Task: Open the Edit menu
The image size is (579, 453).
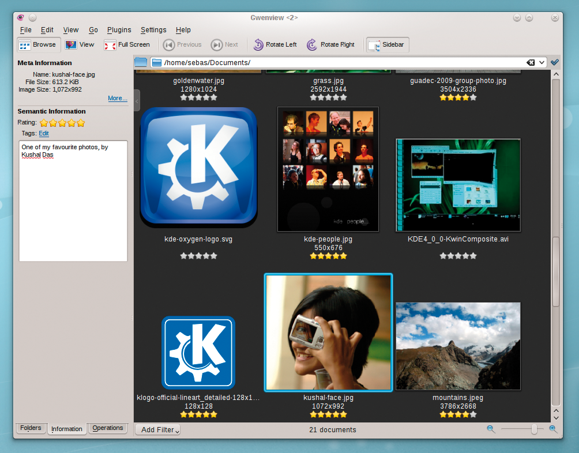Action: (x=47, y=30)
